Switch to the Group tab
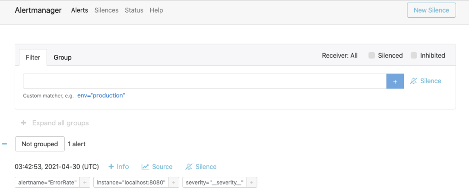 pyautogui.click(x=63, y=57)
